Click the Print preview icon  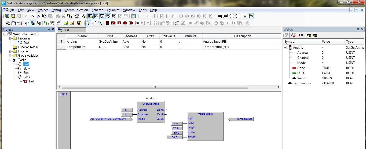83,16
